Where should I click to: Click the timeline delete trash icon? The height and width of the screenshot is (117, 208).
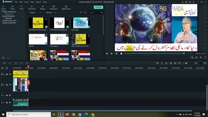click(16, 63)
